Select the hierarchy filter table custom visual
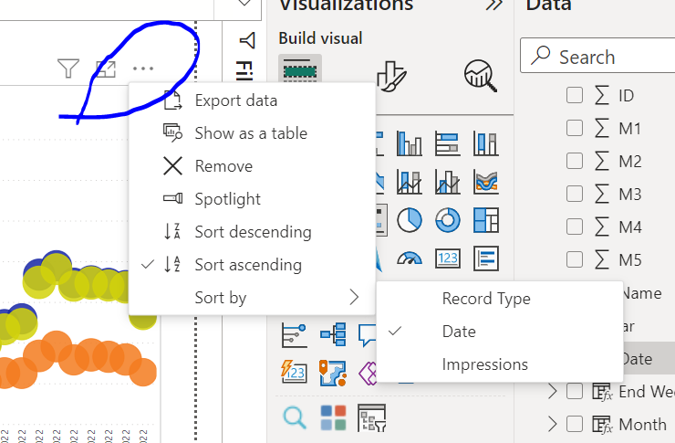This screenshot has height=443, width=675. (x=371, y=418)
